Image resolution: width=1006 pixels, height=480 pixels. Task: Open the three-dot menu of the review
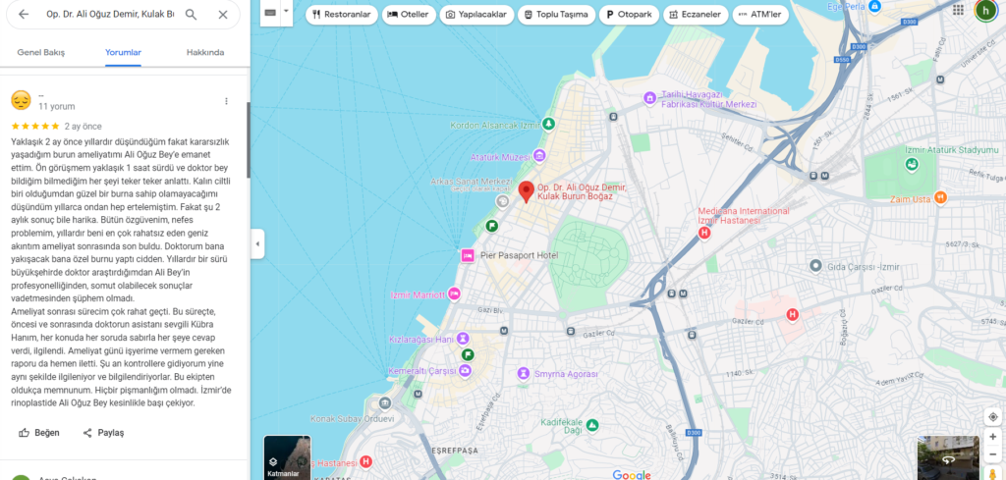(226, 101)
